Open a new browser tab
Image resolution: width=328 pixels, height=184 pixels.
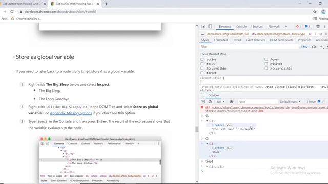pyautogui.click(x=106, y=4)
